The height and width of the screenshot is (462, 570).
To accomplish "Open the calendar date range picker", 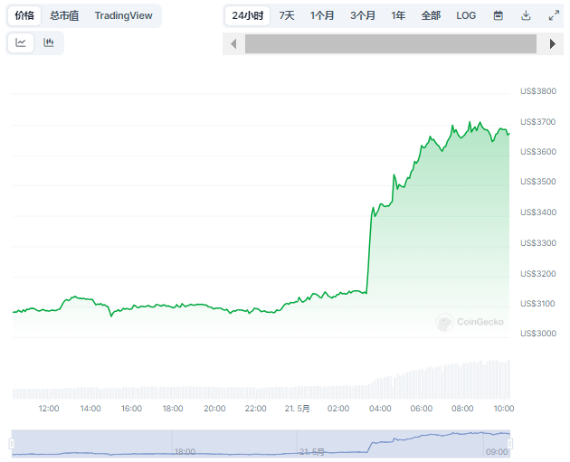I will (498, 15).
